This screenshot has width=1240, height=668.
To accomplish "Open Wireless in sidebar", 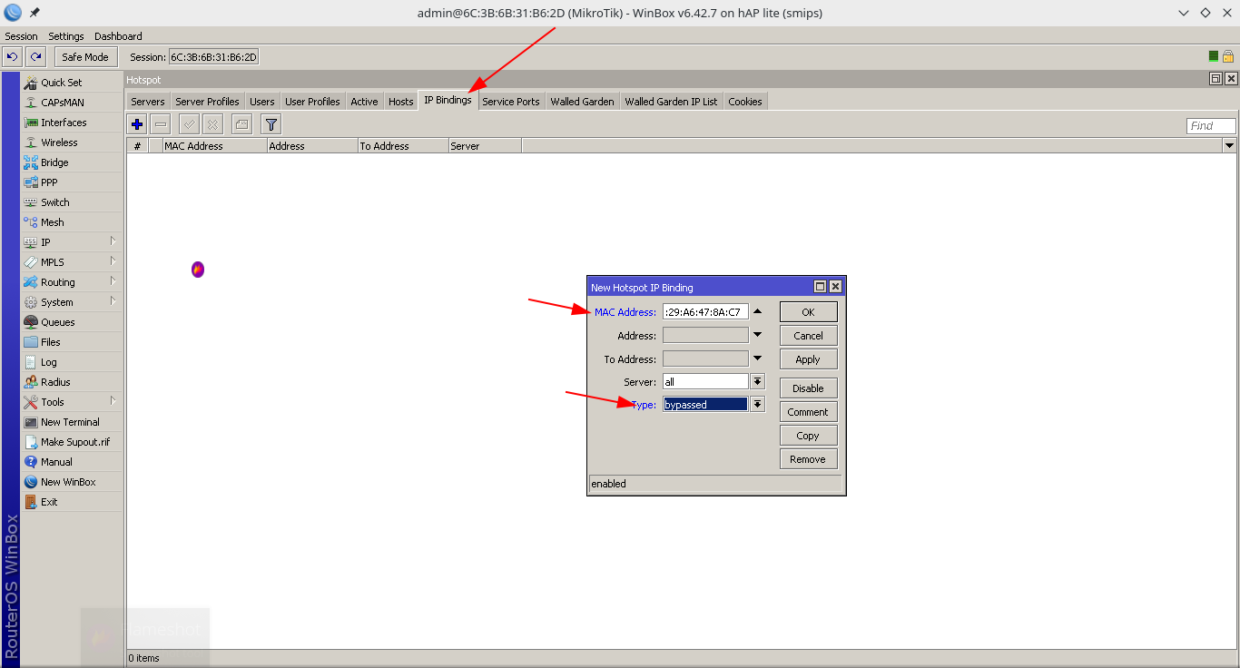I will (72, 142).
